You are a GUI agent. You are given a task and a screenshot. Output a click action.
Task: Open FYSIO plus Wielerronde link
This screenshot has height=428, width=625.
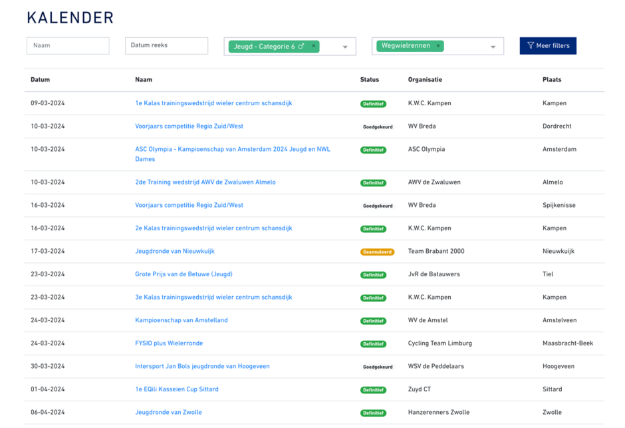169,343
